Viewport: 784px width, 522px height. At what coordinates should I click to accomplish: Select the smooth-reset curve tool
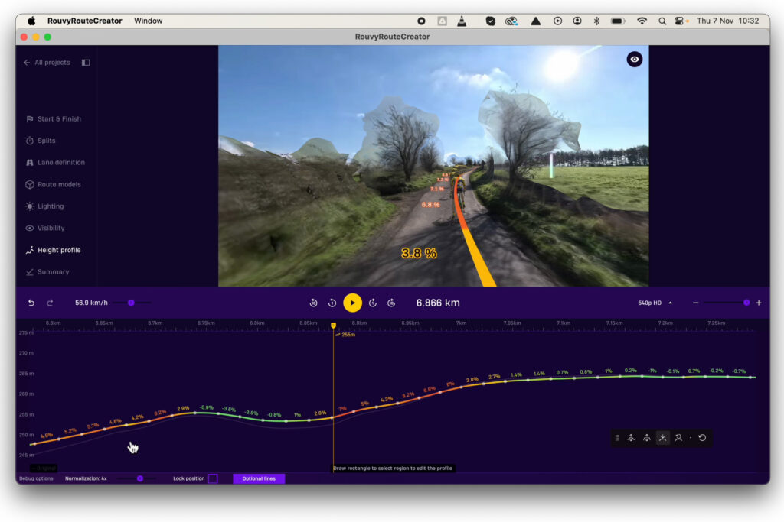pos(678,438)
